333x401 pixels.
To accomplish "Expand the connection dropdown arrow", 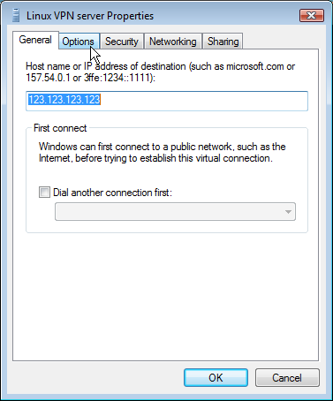I will [x=288, y=212].
